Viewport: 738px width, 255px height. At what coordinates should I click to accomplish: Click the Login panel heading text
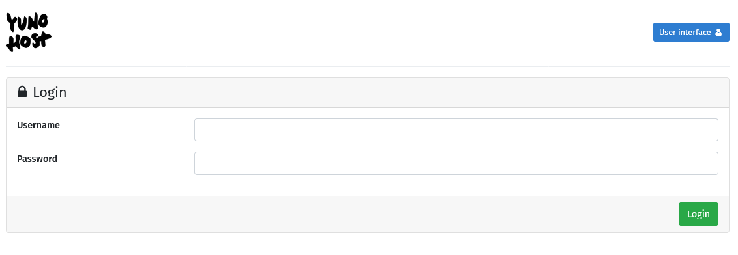pos(50,92)
